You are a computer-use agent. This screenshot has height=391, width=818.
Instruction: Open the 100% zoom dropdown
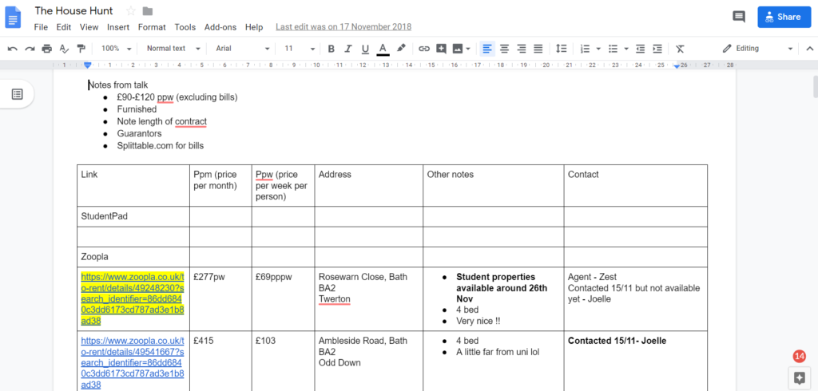pyautogui.click(x=116, y=49)
